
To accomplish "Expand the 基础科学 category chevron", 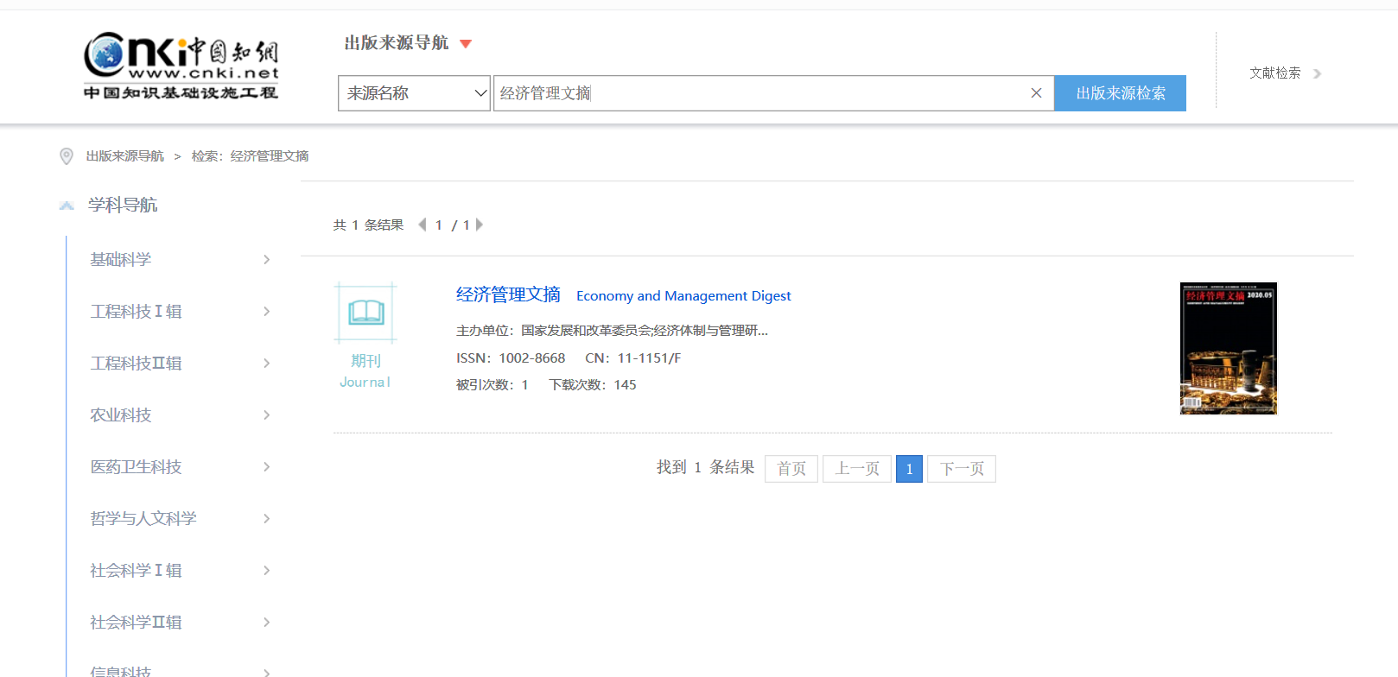I will [267, 260].
